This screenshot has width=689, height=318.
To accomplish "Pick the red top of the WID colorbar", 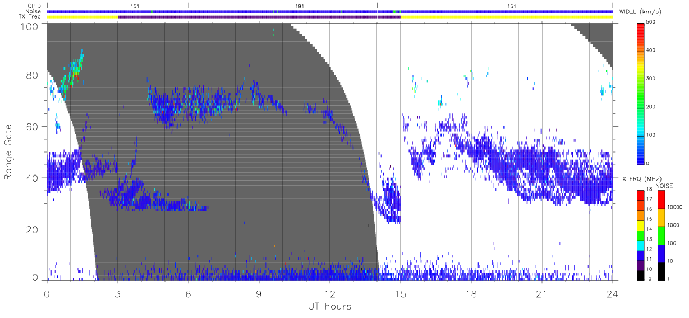I will click(x=641, y=29).
